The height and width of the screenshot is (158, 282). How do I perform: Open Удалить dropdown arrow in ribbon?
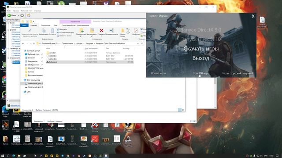coord(101,36)
